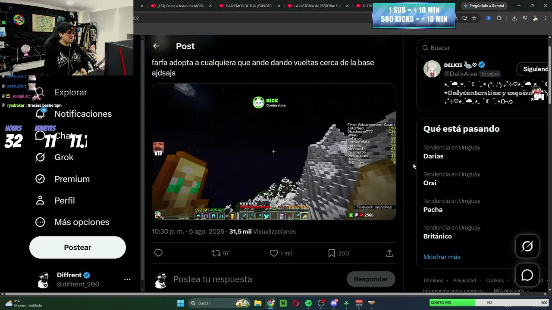
Task: Repost the tweet with 97 reposts
Action: point(220,253)
